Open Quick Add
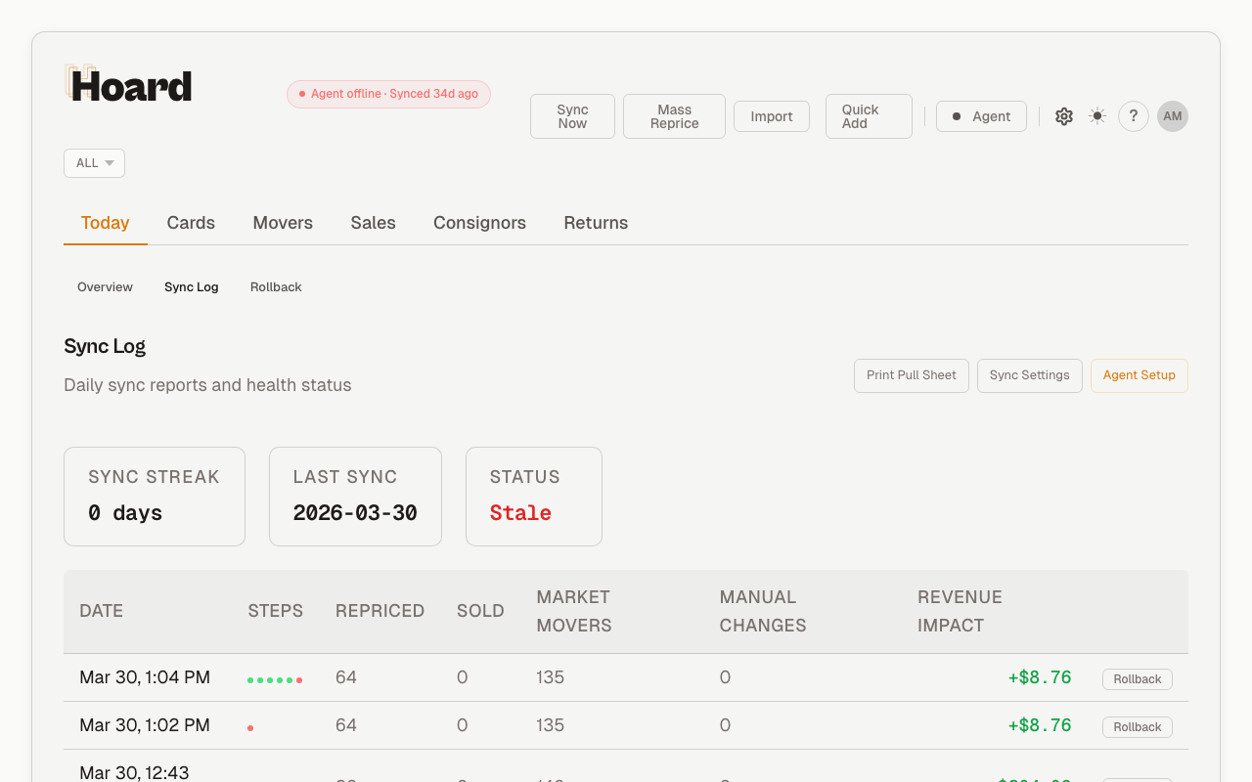 click(869, 116)
